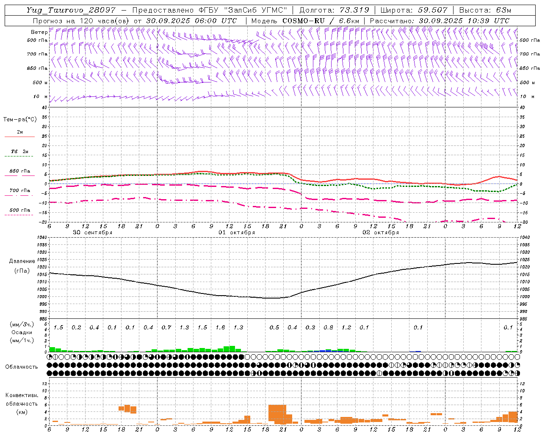Viewport: 542px width, 433px height.
Task: Click the 0.8 precipitation value
Action: click(x=328, y=328)
